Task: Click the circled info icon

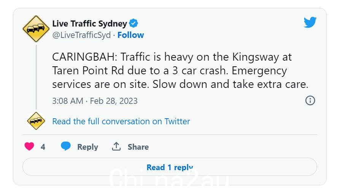Action: (x=310, y=100)
